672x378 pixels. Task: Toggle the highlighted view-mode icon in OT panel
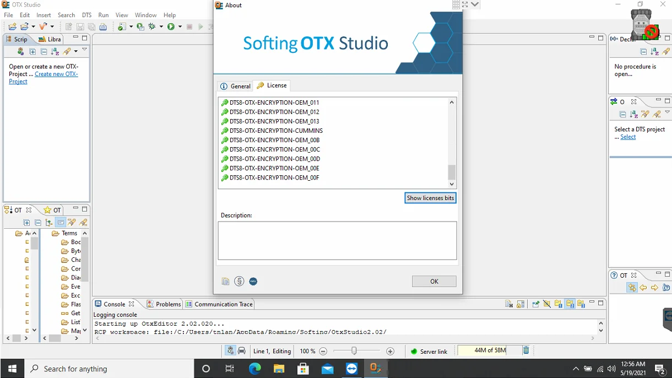[x=61, y=223]
